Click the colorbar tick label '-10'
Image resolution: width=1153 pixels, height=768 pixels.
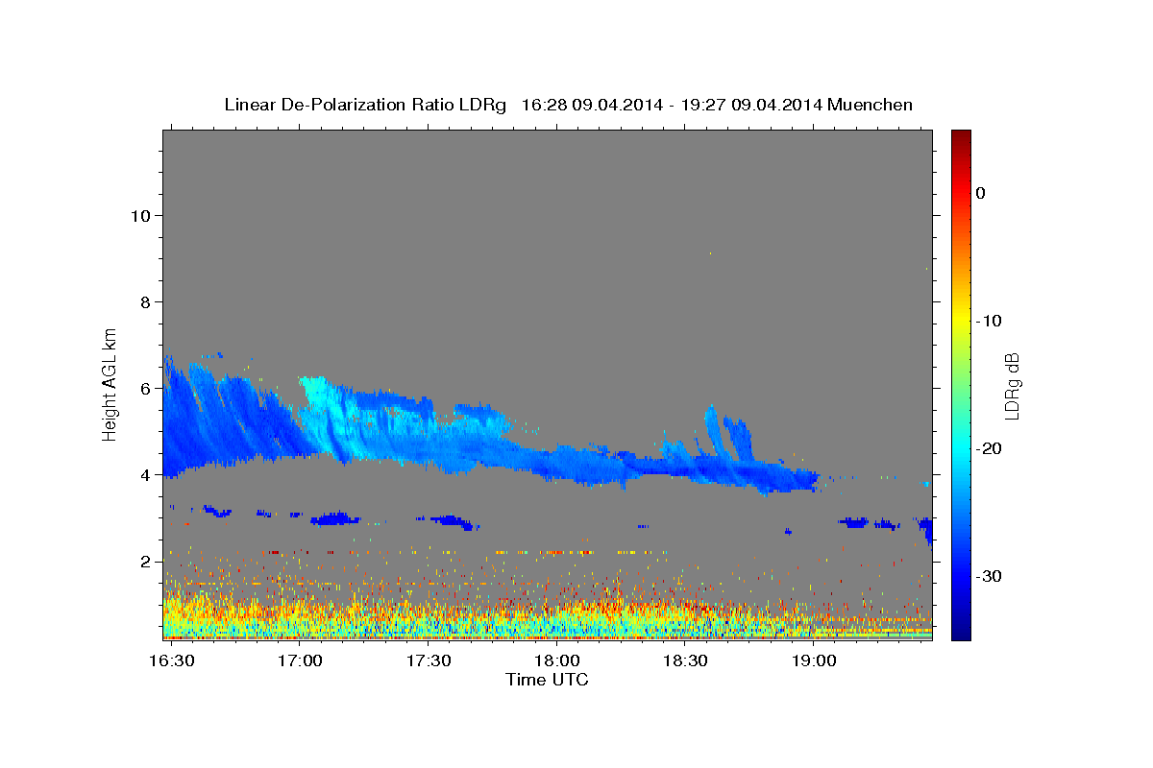pos(989,321)
